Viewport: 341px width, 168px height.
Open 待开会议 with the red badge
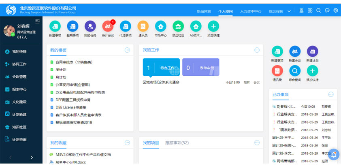[108, 26]
